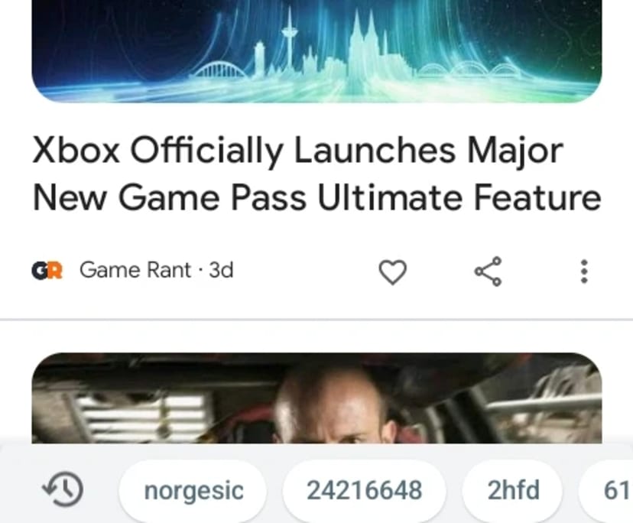Open the Xbox Officially Launches headline
Viewport: 633px width, 523px height.
[316, 174]
